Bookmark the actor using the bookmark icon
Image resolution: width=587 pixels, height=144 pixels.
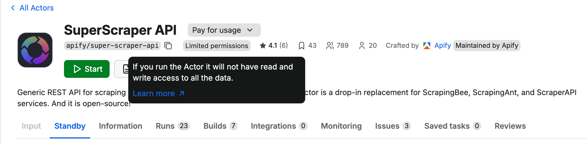pos(301,46)
